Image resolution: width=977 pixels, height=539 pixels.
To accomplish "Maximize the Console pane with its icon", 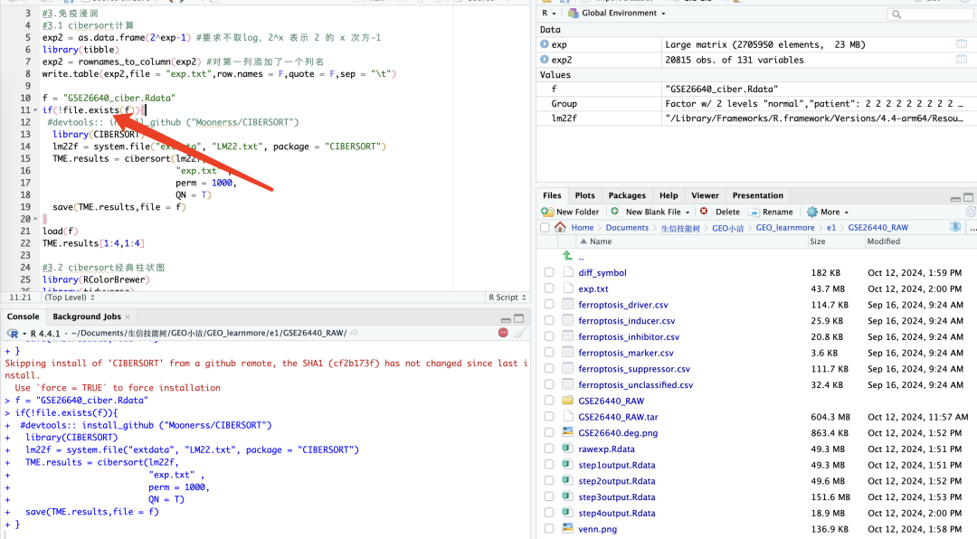I will pos(519,318).
